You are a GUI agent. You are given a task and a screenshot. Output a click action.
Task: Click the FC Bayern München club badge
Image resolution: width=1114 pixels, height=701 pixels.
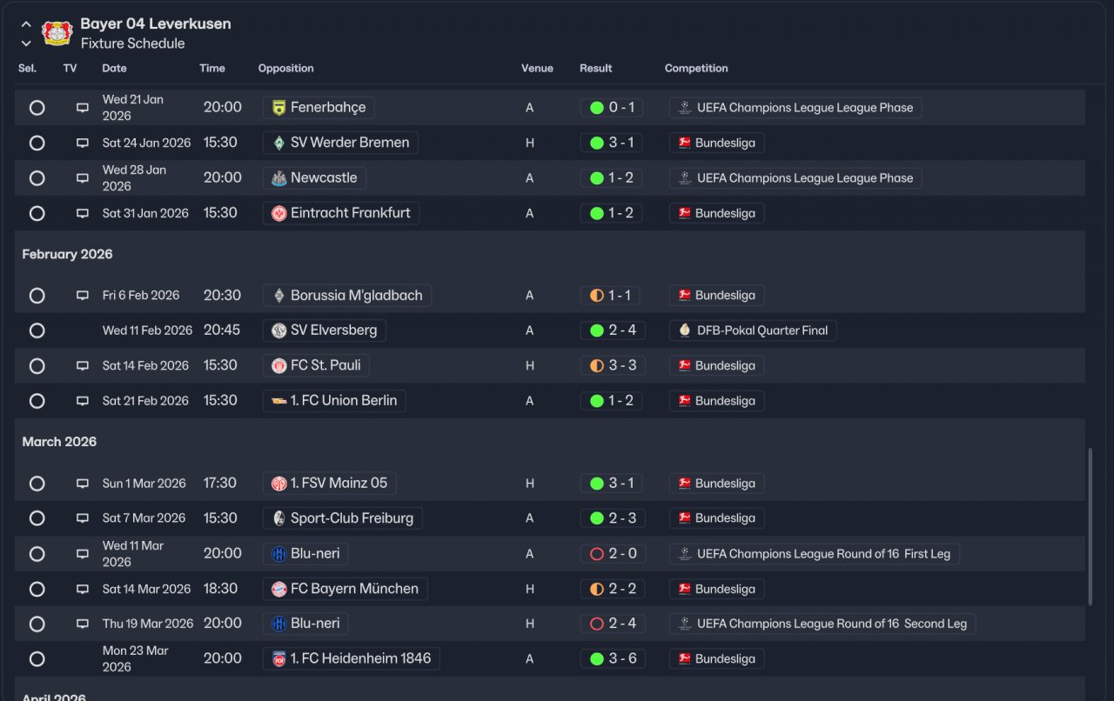279,589
